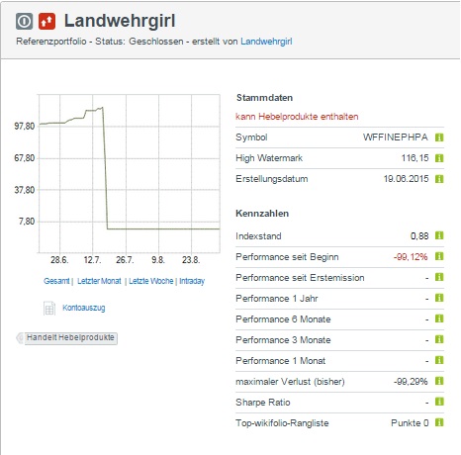Open info icon for Top-wikifolio-Rangliste
The image size is (461, 455).
click(x=439, y=422)
